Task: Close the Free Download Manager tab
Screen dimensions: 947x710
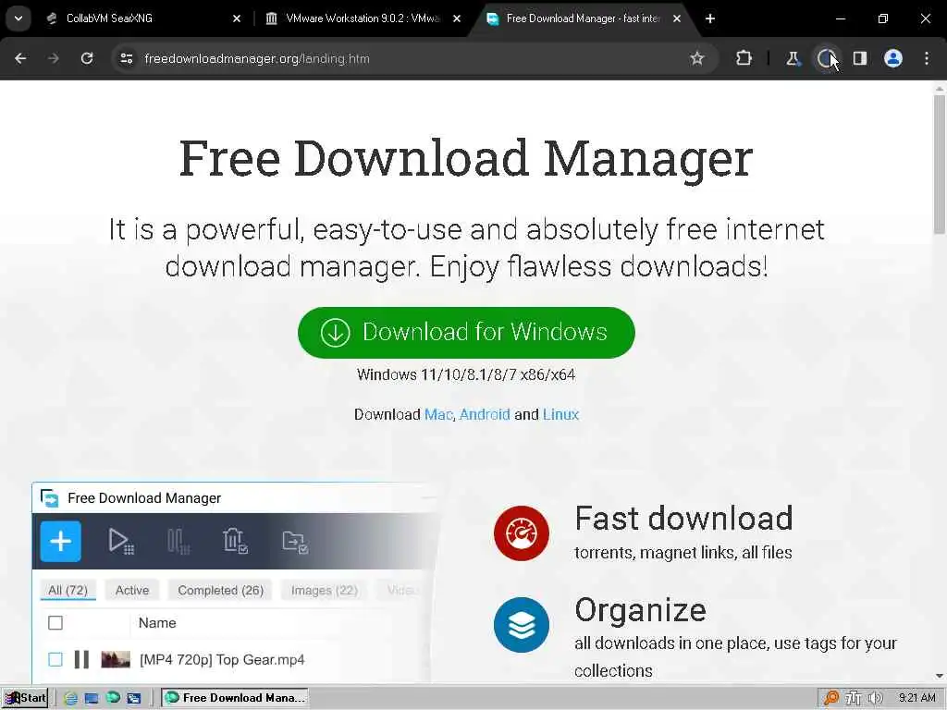Action: click(x=677, y=18)
